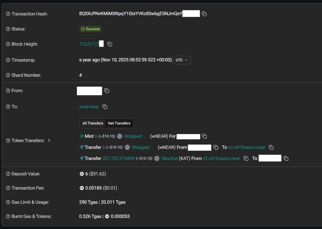
Task: Click the 0.00189 transaction fee value
Action: [93, 188]
